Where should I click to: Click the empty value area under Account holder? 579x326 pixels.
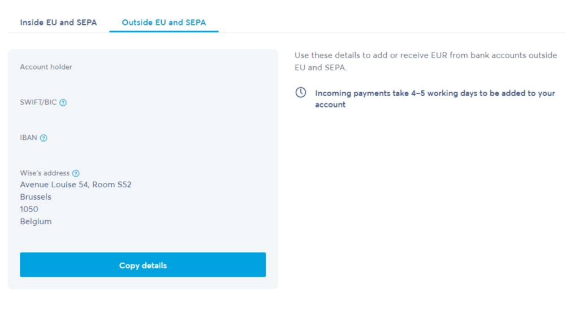pos(143,79)
